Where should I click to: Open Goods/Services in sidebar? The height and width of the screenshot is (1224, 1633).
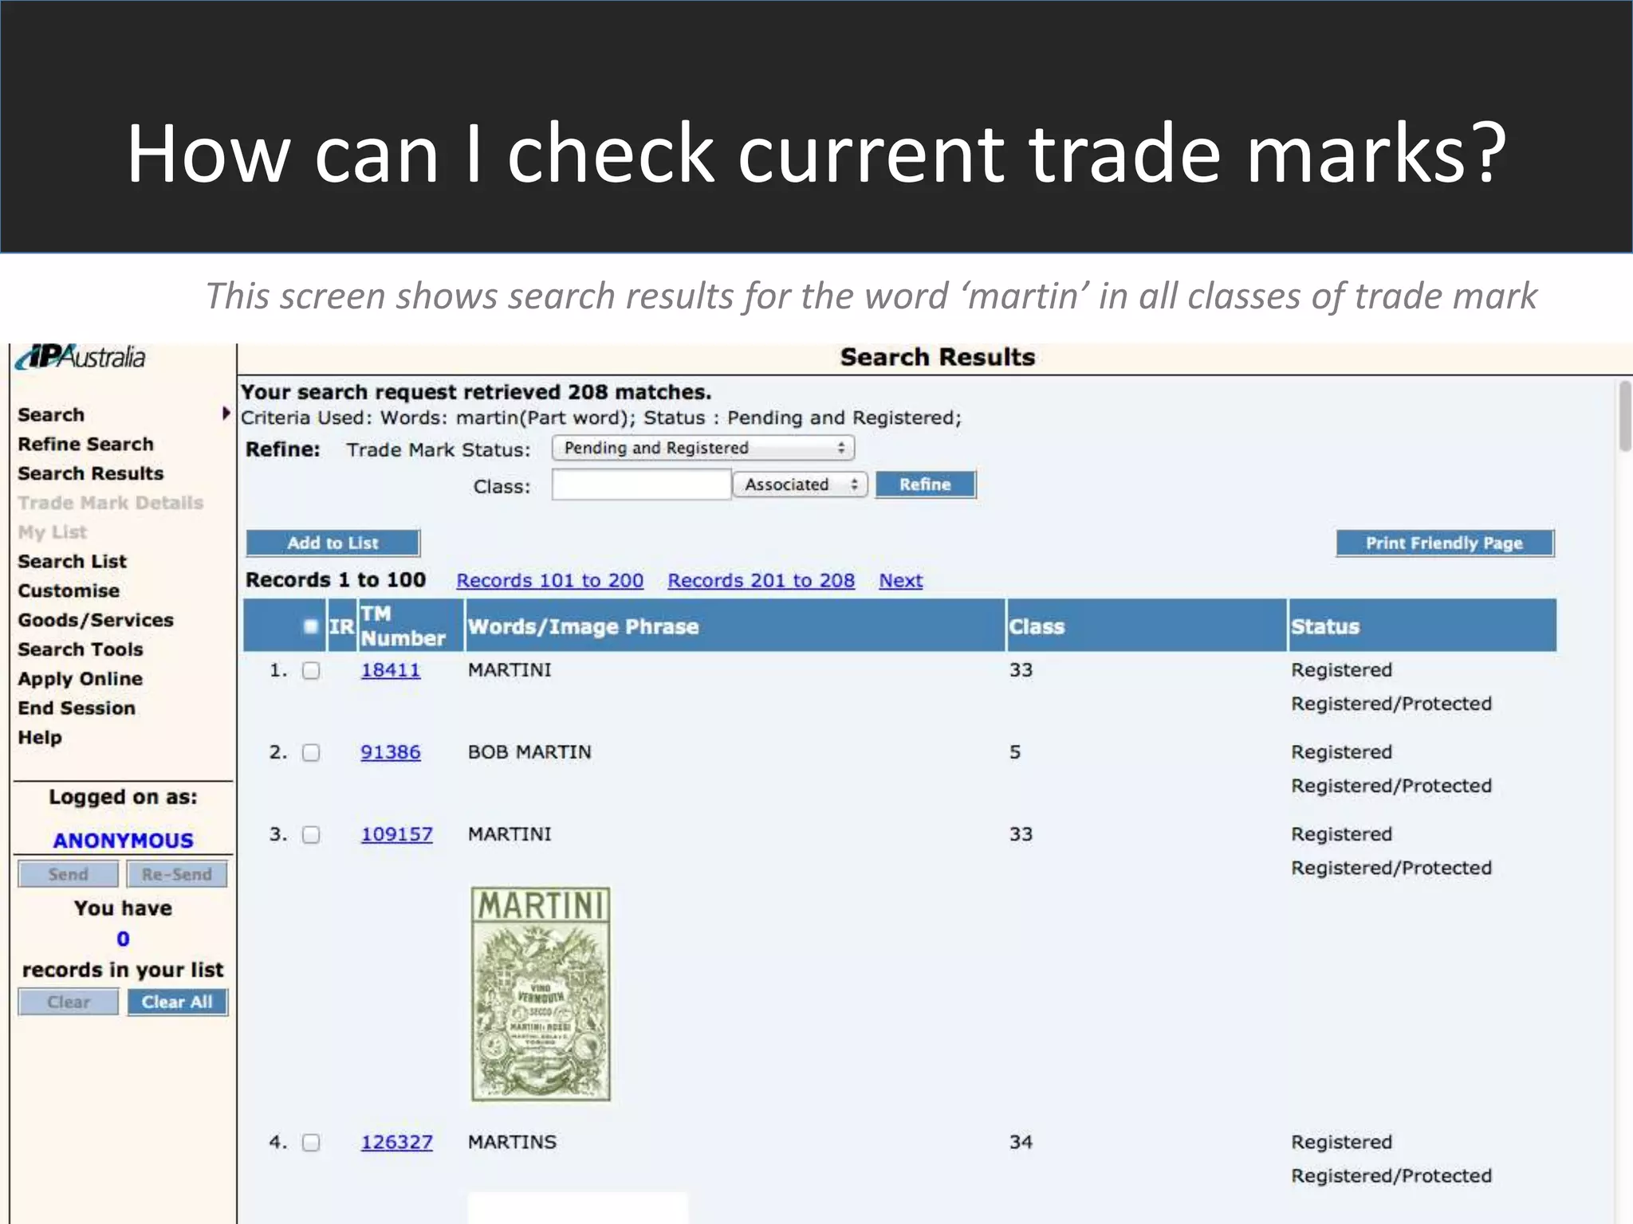96,620
